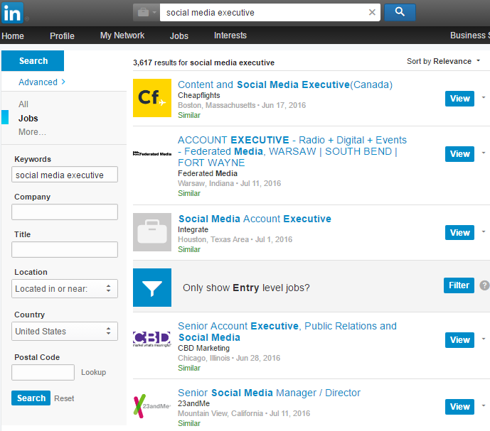View the CBD Marketing job
Screen dimensions: 490x431
(x=459, y=340)
